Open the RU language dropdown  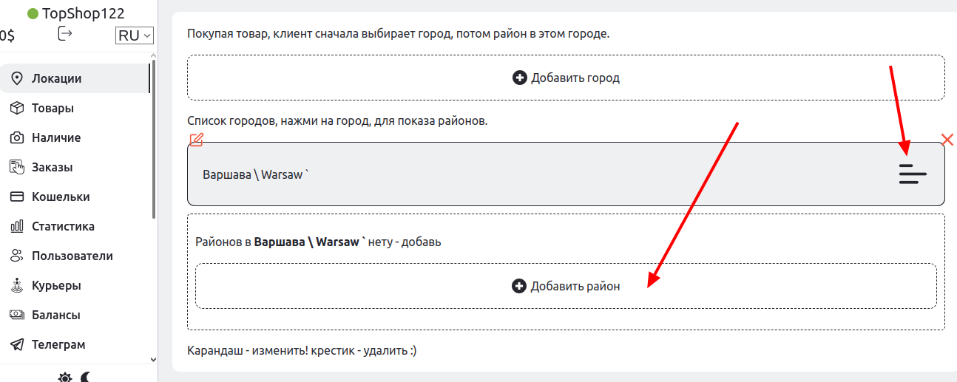coord(134,35)
